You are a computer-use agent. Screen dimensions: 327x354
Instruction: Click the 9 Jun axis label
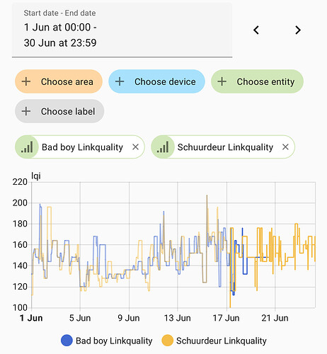pyautogui.click(x=129, y=318)
